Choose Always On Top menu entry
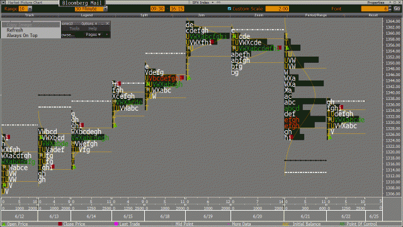403x227 pixels. [22, 35]
